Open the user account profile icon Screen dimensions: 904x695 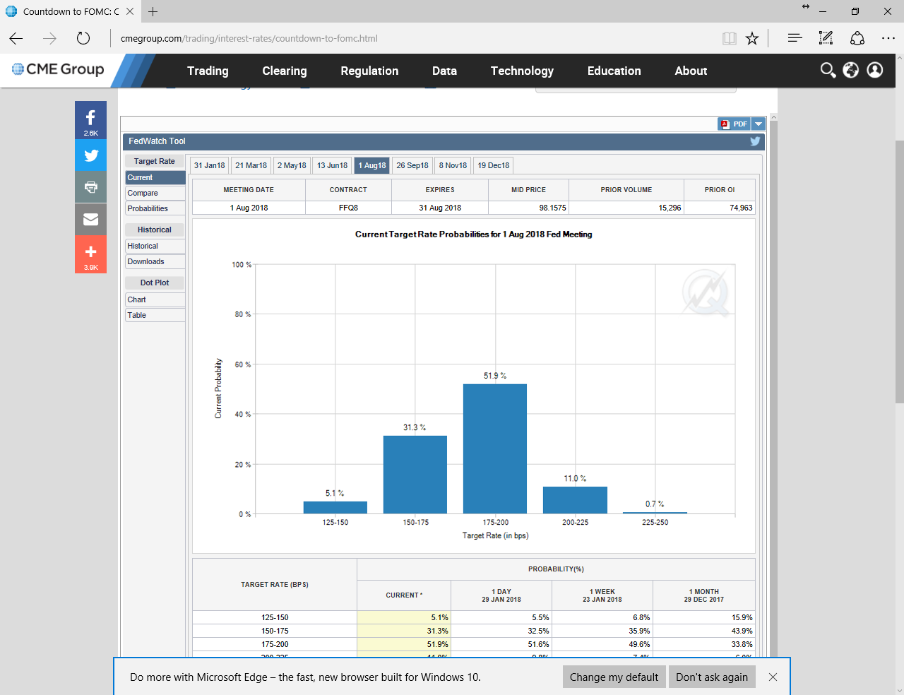pyautogui.click(x=874, y=70)
